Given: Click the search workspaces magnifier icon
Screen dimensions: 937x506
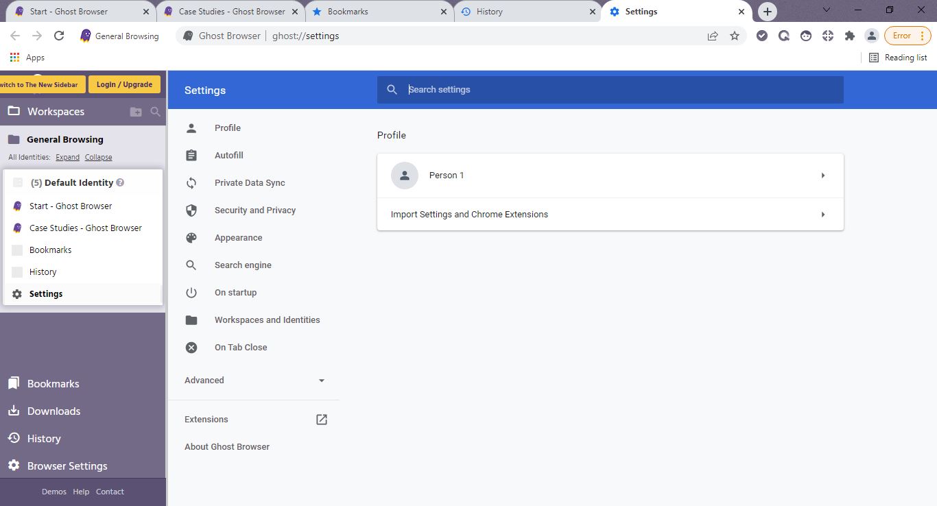Looking at the screenshot, I should (156, 112).
